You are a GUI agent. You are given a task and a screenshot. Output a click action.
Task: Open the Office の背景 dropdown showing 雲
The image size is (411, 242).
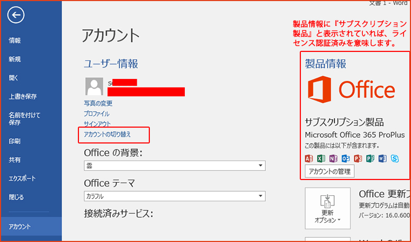tap(175, 165)
